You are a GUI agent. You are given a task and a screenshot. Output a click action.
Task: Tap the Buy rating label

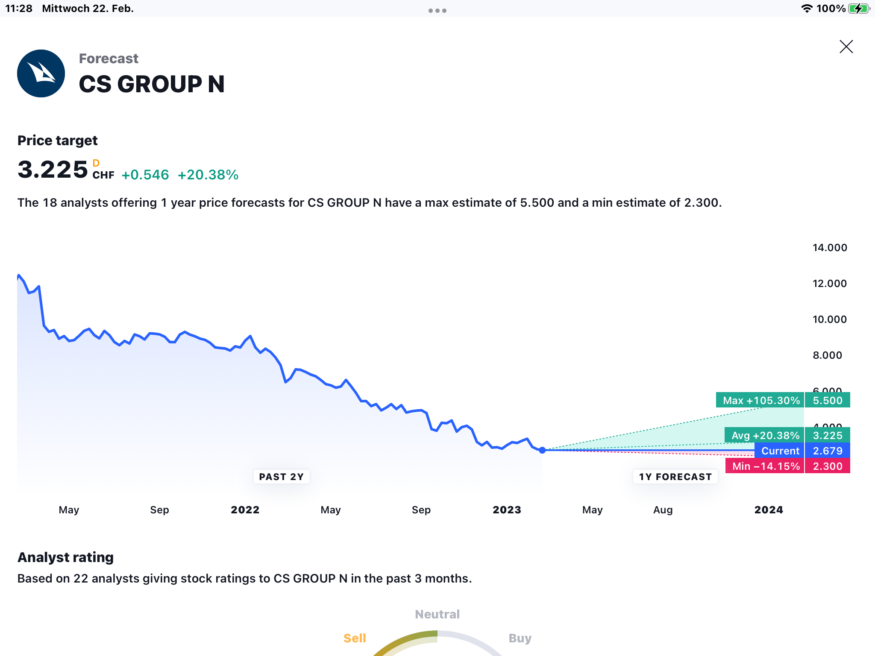pos(520,638)
